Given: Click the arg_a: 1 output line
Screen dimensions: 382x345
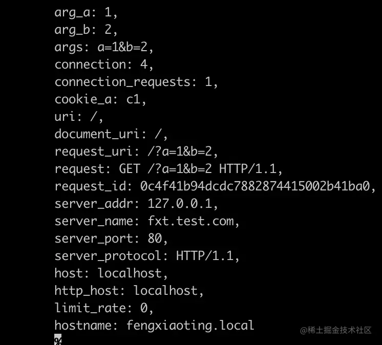Looking at the screenshot, I should 86,12.
